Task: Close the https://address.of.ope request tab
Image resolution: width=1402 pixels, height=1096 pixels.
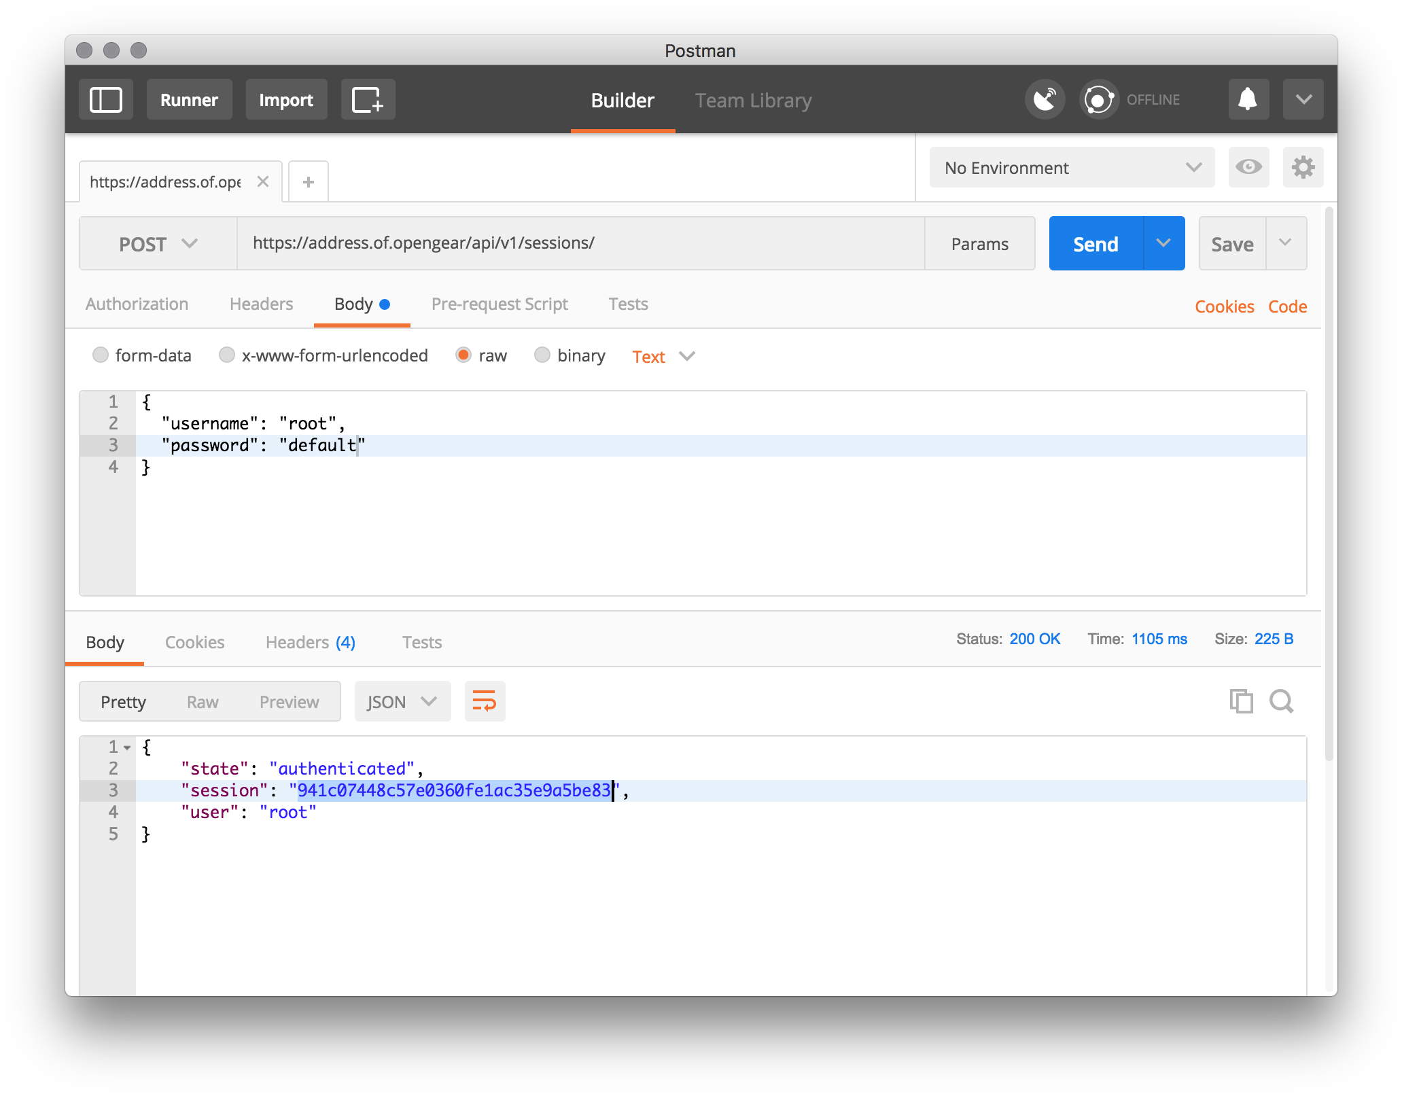Action: [x=263, y=181]
